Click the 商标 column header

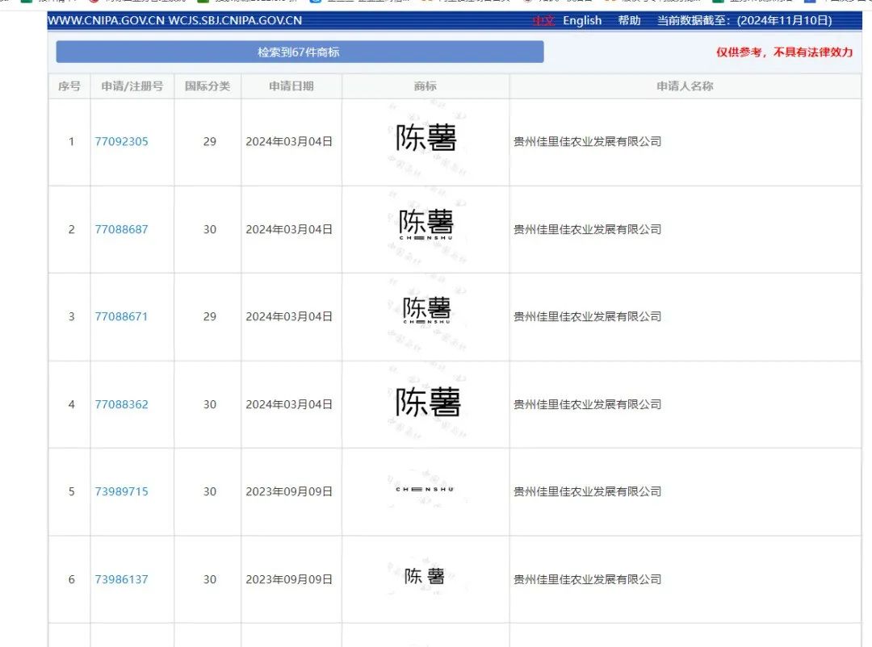tap(426, 86)
